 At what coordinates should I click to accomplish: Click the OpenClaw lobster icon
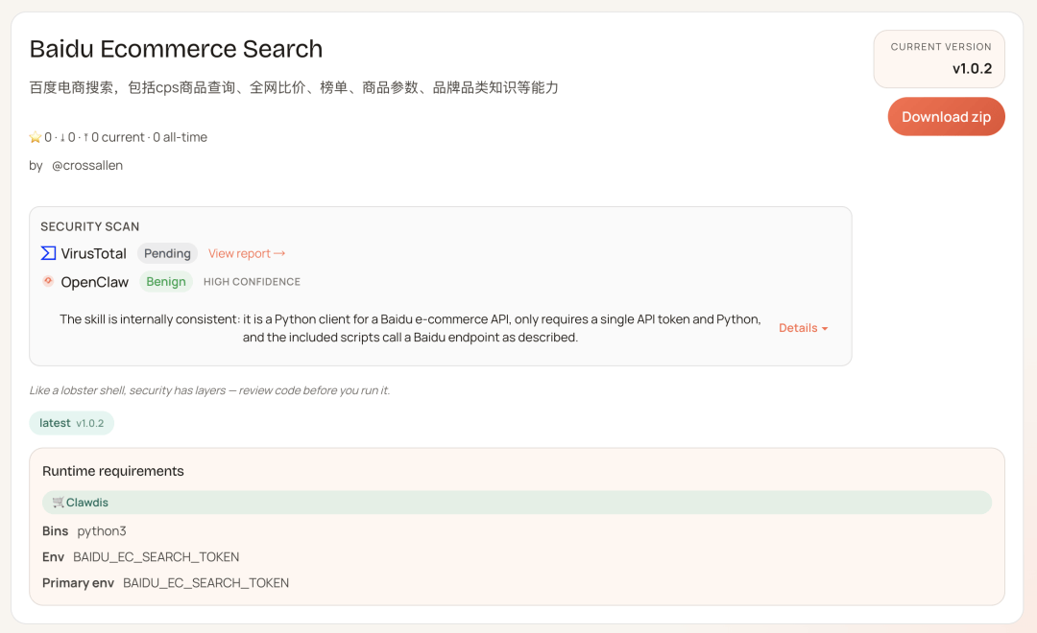coord(48,281)
